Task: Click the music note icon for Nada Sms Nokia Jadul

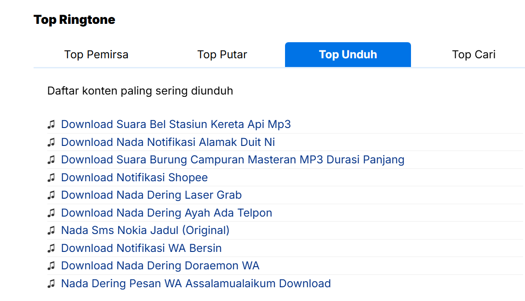Action: (51, 231)
